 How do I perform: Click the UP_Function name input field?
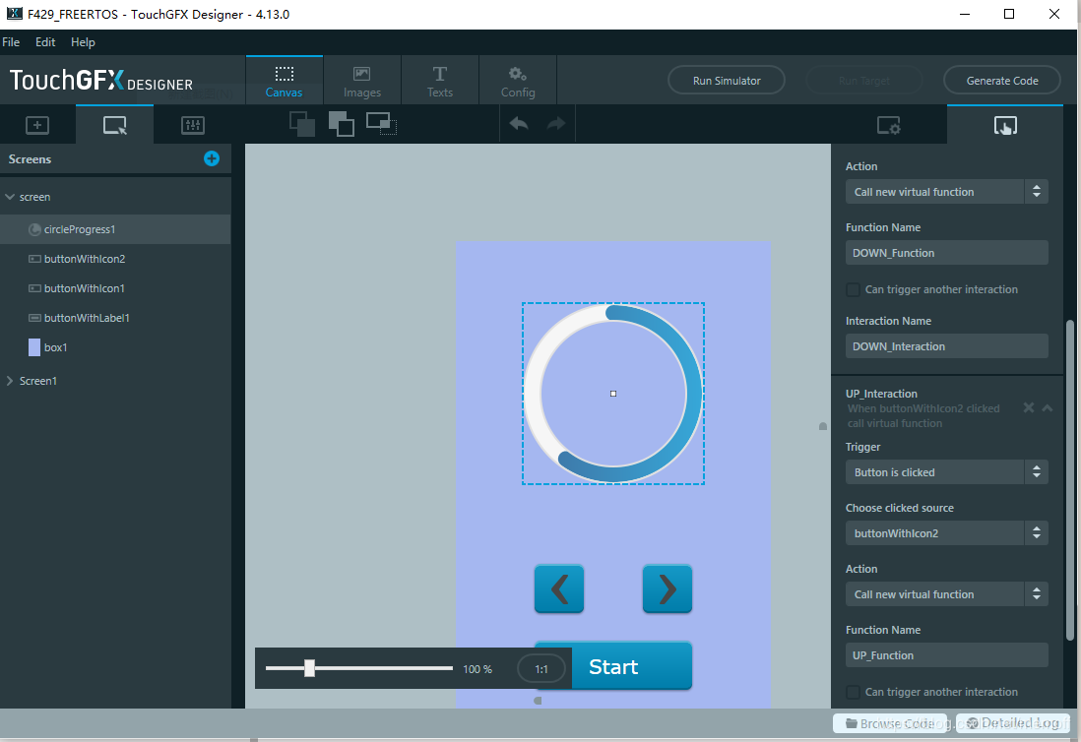pos(946,655)
